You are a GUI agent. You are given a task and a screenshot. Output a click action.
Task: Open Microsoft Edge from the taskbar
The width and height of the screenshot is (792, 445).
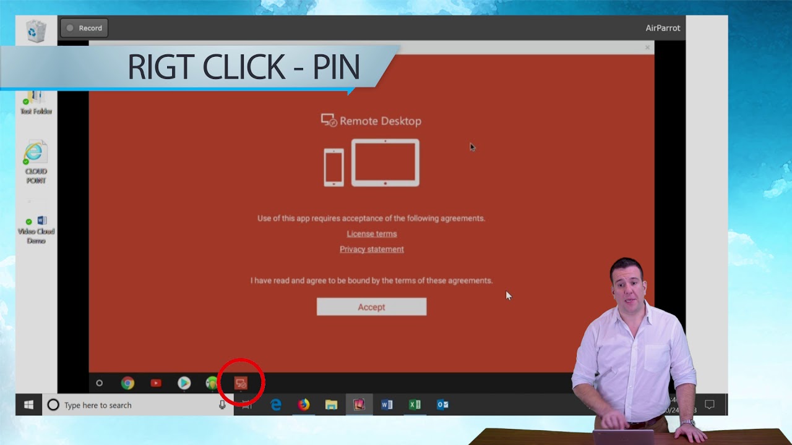(276, 405)
